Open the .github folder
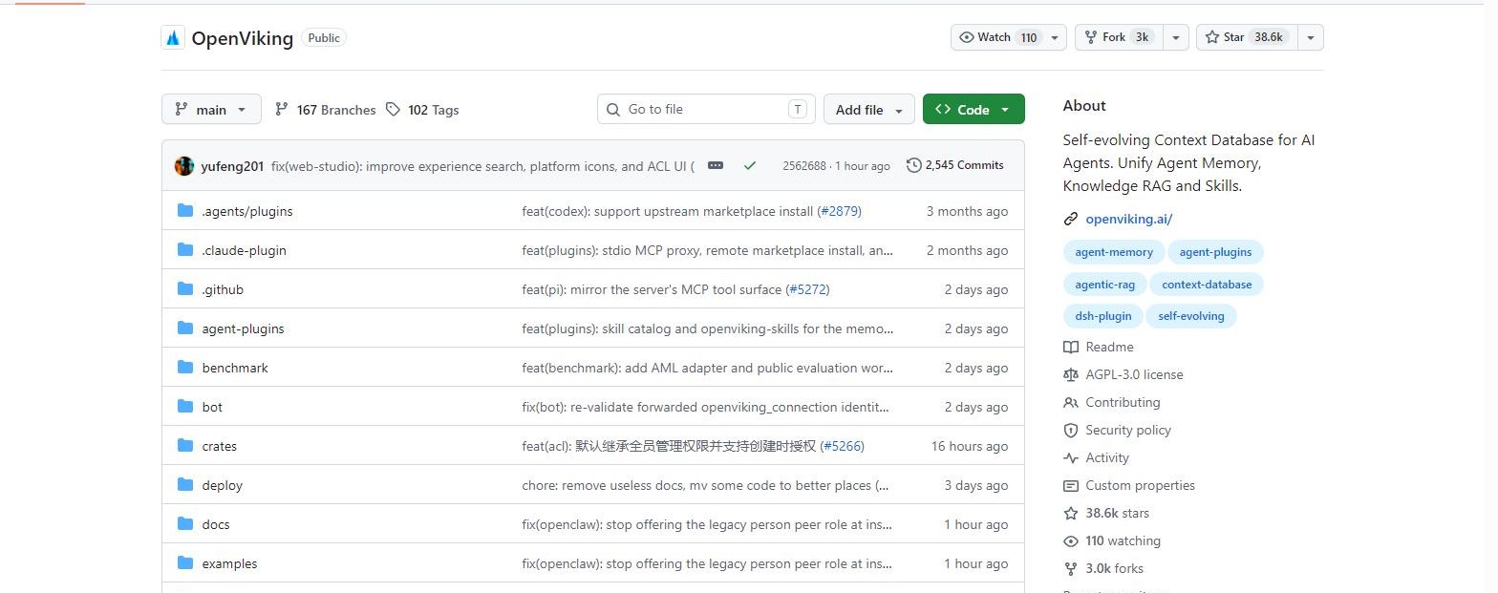Screen dimensions: 1498x593 point(223,289)
